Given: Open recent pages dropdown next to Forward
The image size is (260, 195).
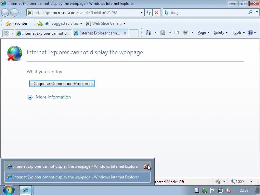Looking at the screenshot, I should coord(21,12).
